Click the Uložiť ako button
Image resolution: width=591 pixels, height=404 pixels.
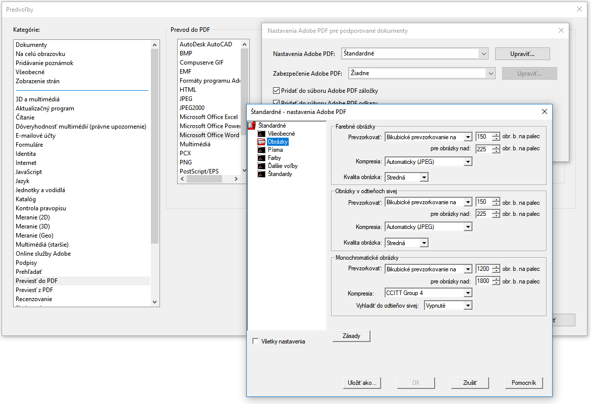pyautogui.click(x=362, y=383)
